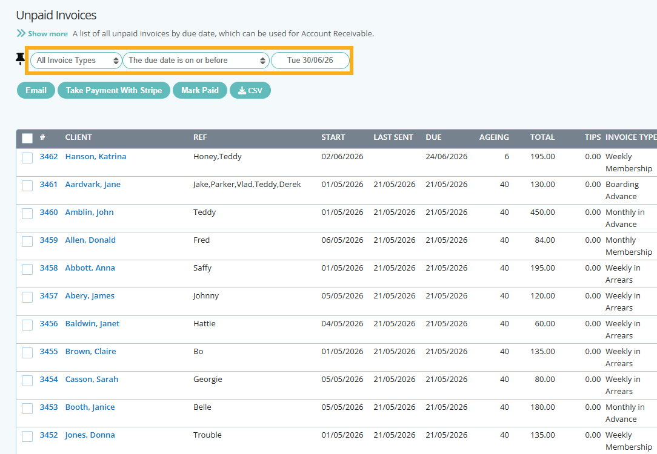The image size is (657, 454).
Task: Tick the checkbox for invoice 3456
Action: (x=27, y=324)
